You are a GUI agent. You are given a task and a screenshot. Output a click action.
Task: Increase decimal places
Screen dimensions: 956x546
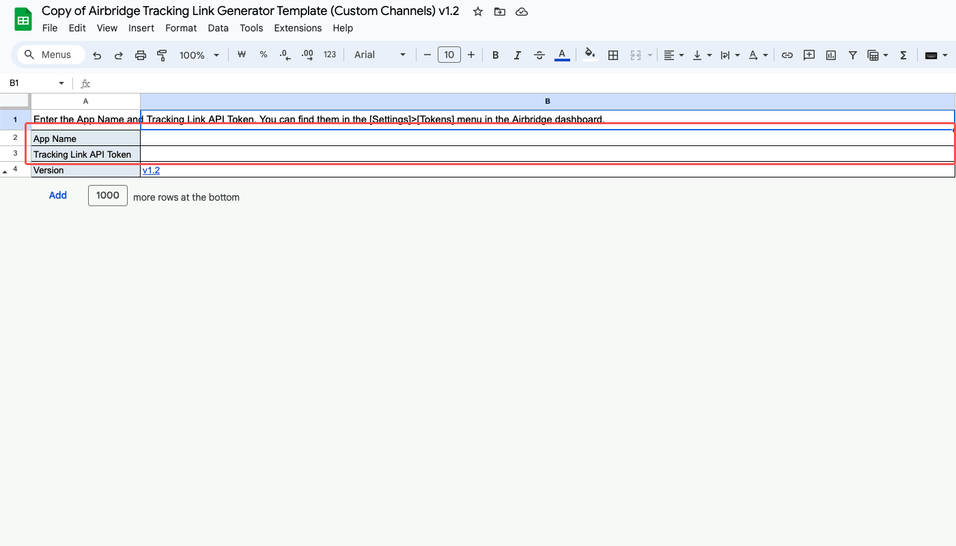tap(307, 55)
